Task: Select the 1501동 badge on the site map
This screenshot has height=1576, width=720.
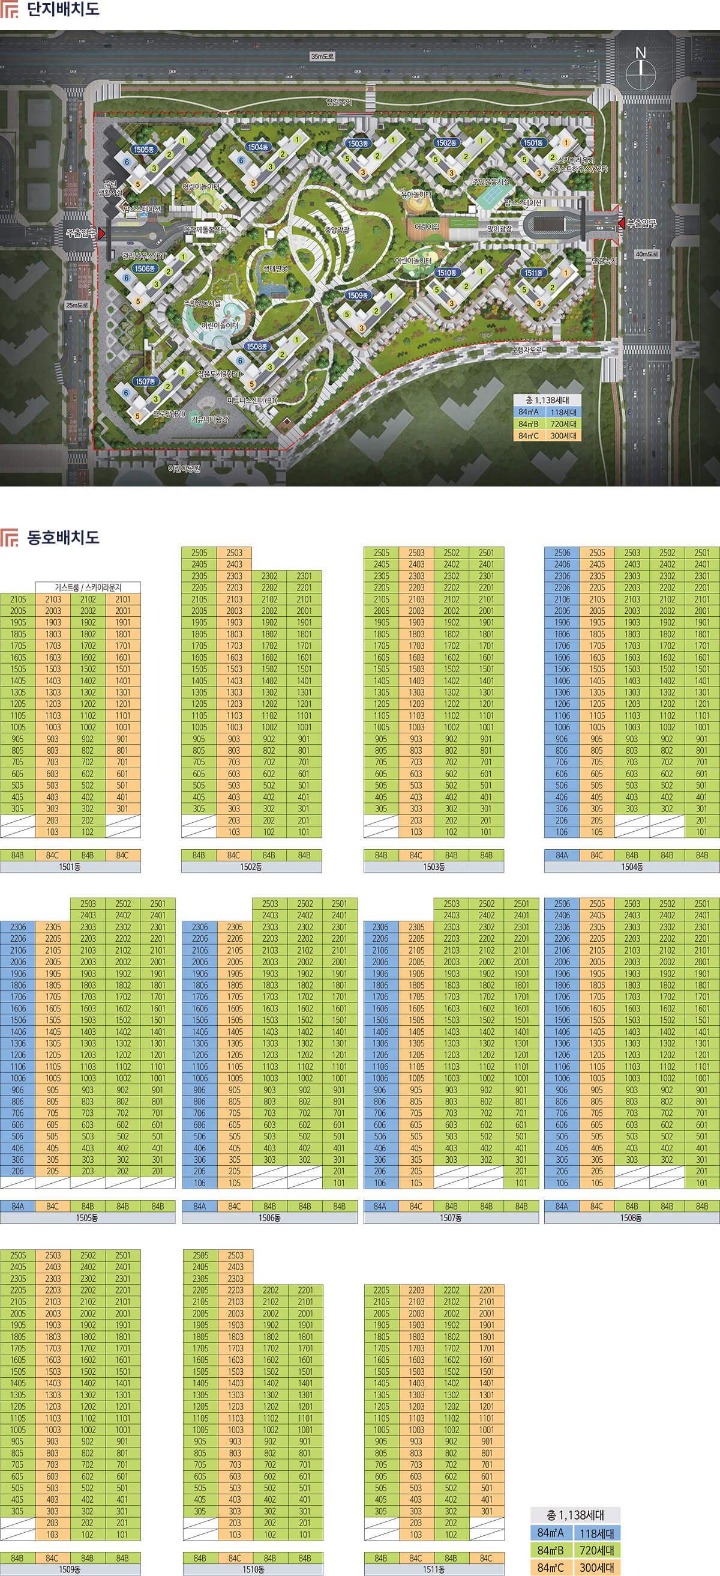Action: coord(533,142)
